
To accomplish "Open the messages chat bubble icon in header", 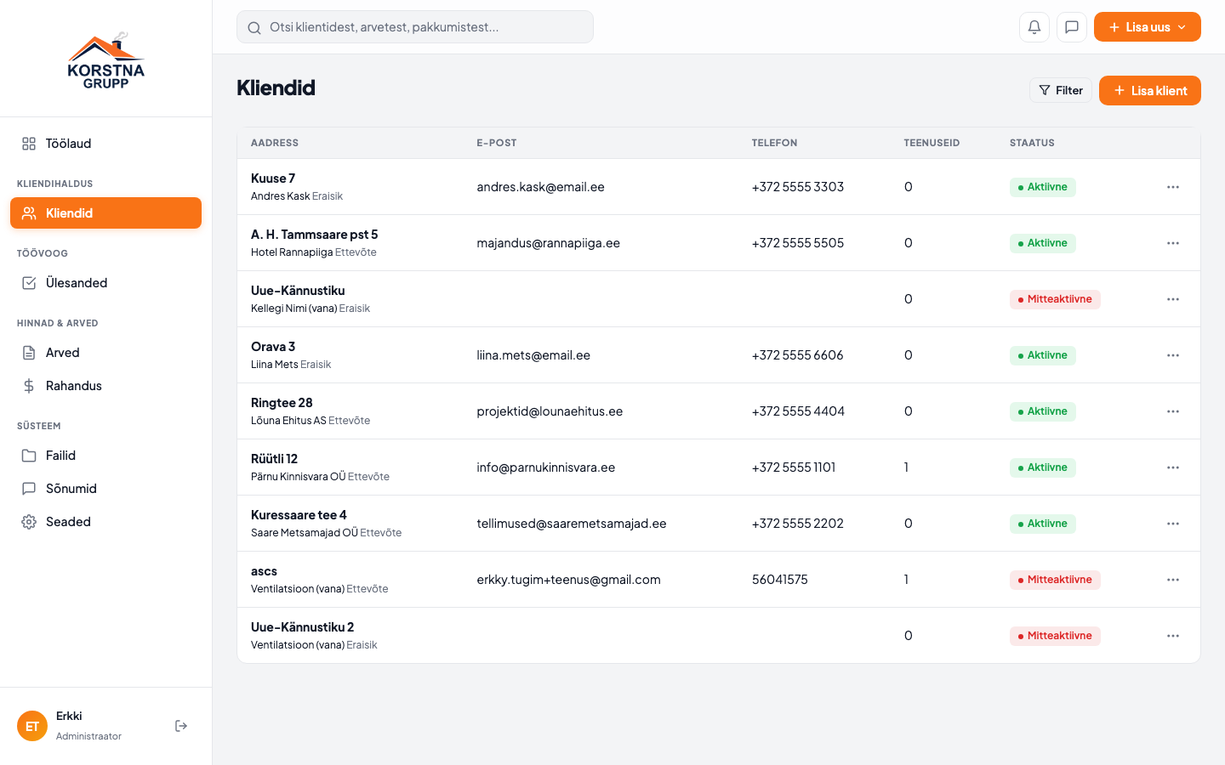I will point(1072,27).
